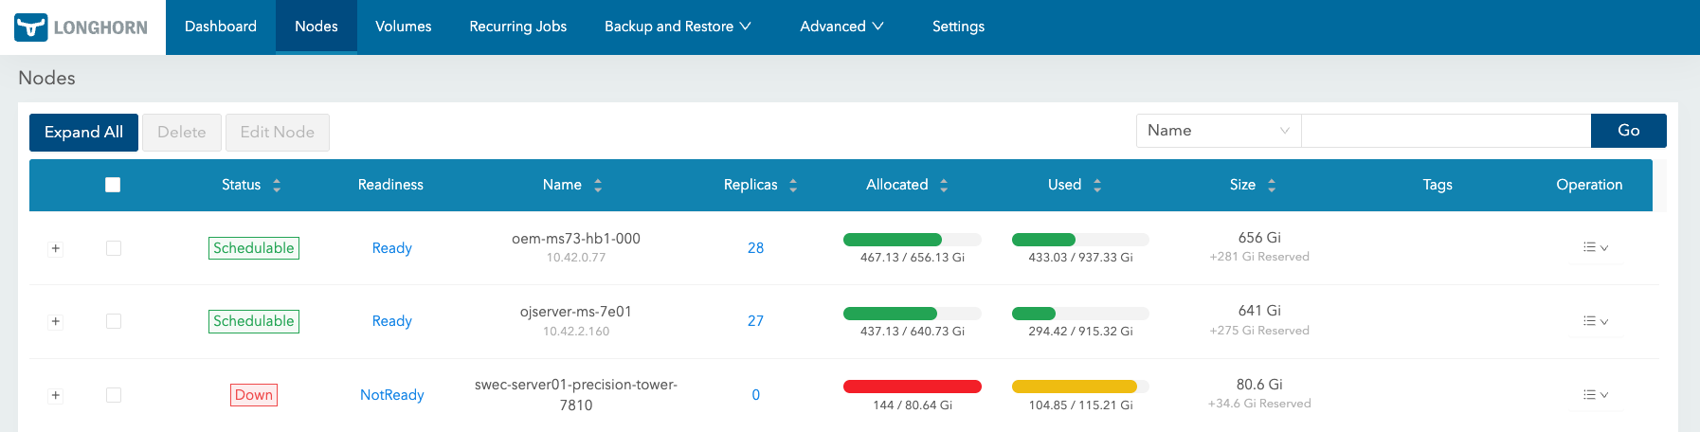The image size is (1700, 432).
Task: Sort by Name column arrows
Action: (x=598, y=186)
